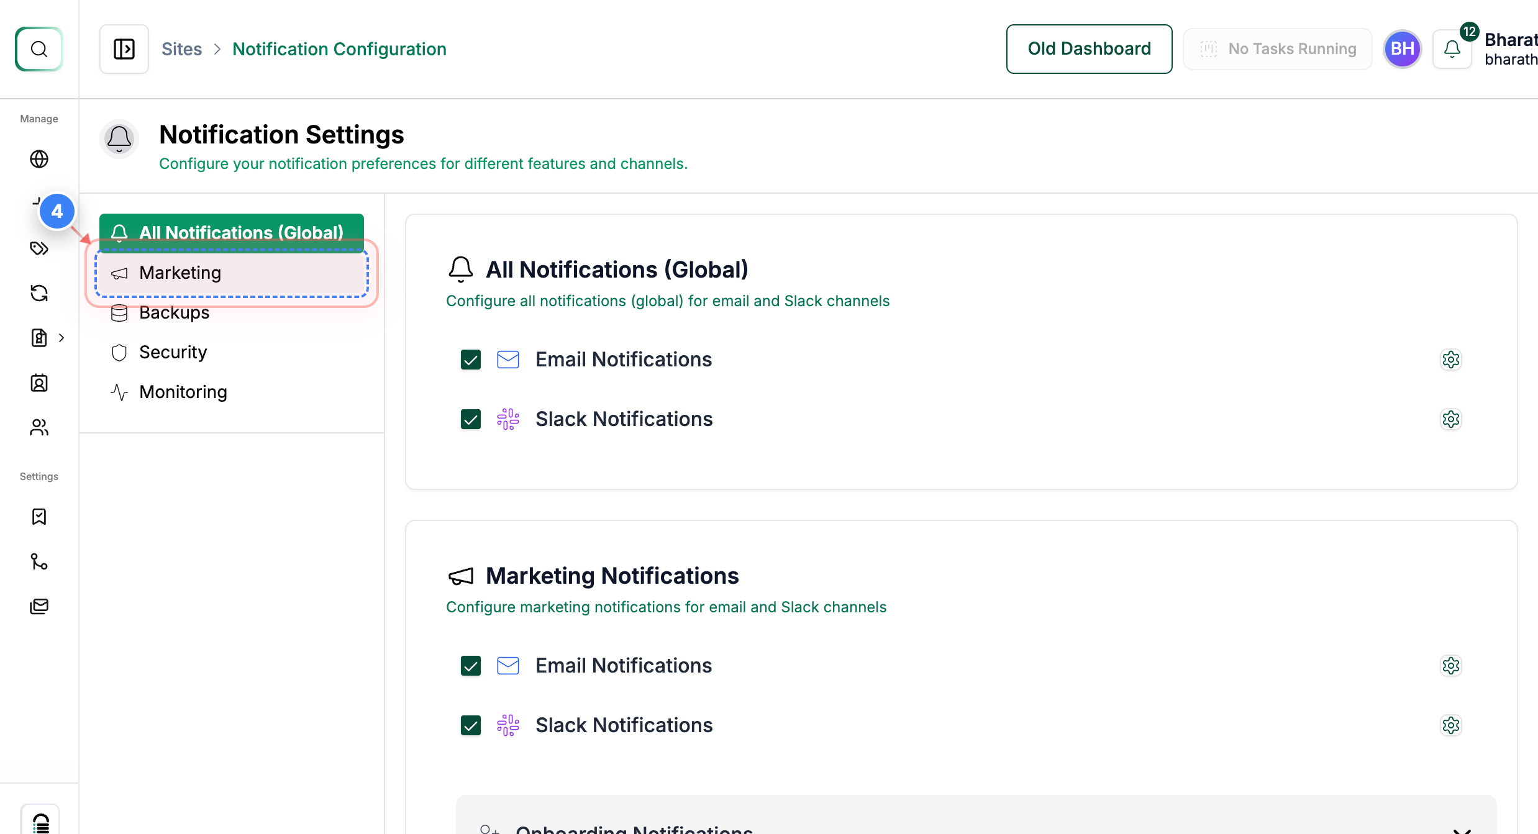Click the Sync icon in the left sidebar
The height and width of the screenshot is (834, 1538).
coord(39,293)
